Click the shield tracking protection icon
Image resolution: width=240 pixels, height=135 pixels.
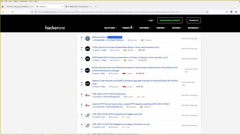[32, 12]
